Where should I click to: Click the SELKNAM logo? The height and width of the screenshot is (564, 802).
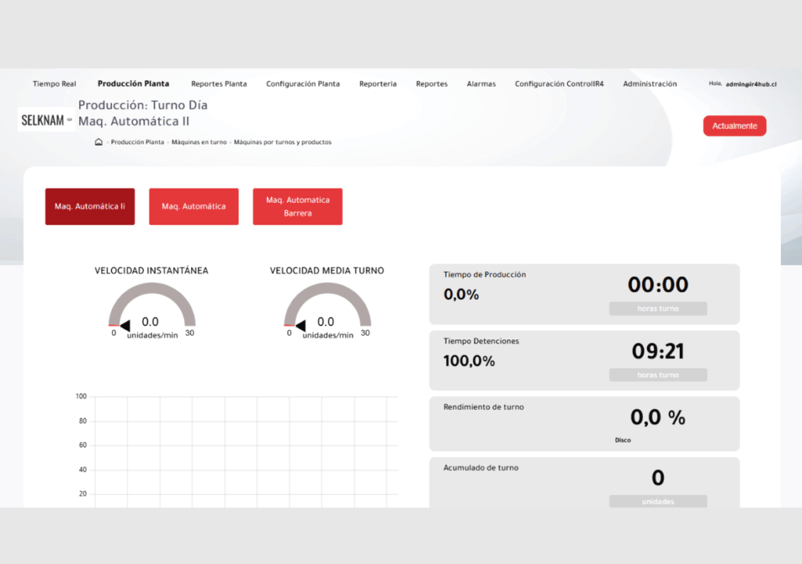(46, 120)
